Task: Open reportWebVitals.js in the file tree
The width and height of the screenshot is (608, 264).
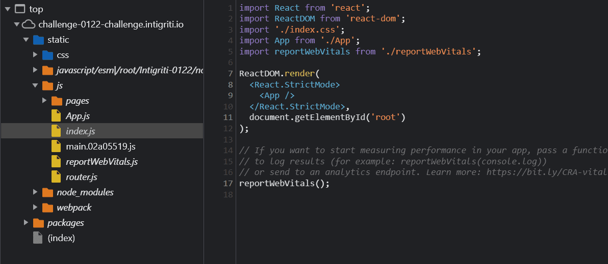Action: pos(102,162)
